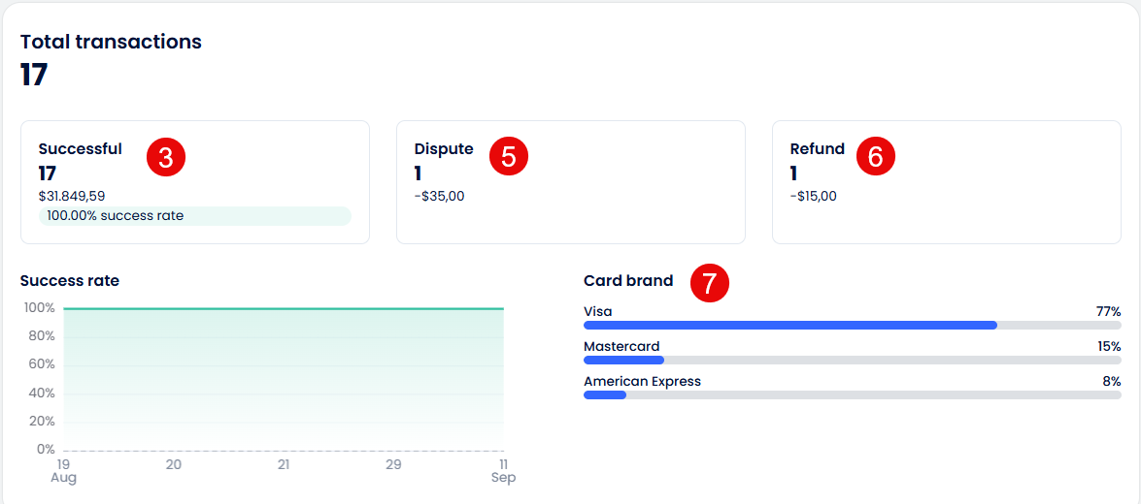Click the Total transactions heading
This screenshot has height=504, width=1141.
point(111,42)
